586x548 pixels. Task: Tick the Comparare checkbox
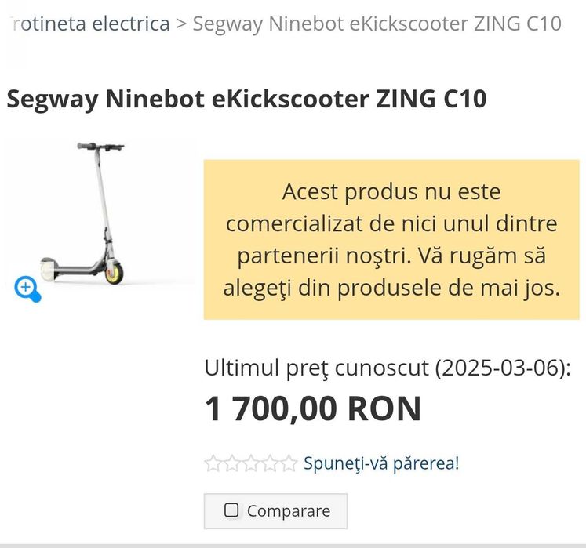pos(231,510)
